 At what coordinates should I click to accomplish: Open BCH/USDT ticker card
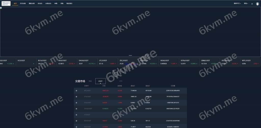click(x=46, y=62)
